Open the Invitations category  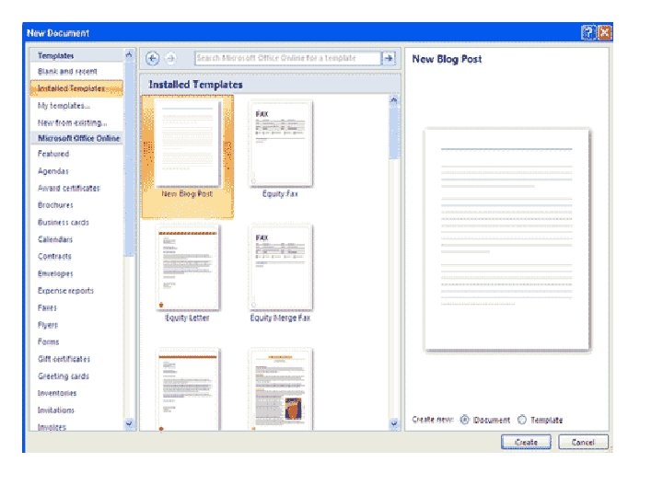[x=56, y=410]
